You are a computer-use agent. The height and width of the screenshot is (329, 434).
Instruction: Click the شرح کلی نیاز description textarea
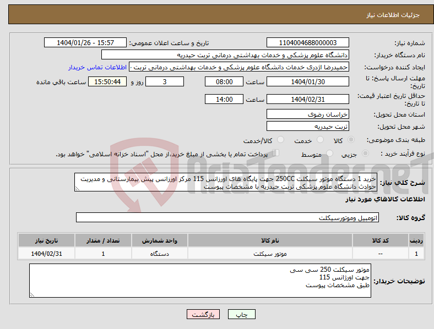click(226, 182)
